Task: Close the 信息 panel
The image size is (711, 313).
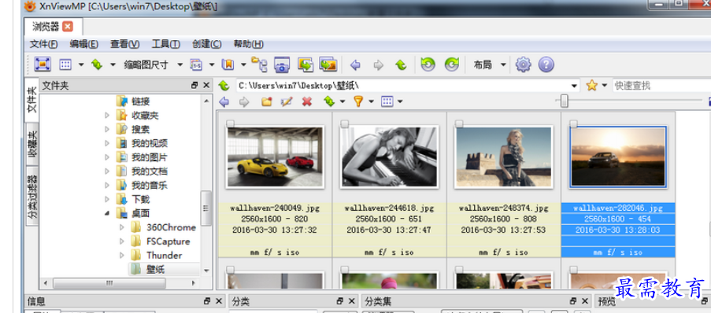Action: (219, 301)
